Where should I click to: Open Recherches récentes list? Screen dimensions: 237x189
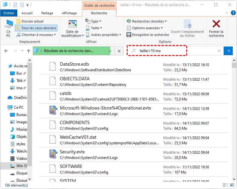point(147,21)
